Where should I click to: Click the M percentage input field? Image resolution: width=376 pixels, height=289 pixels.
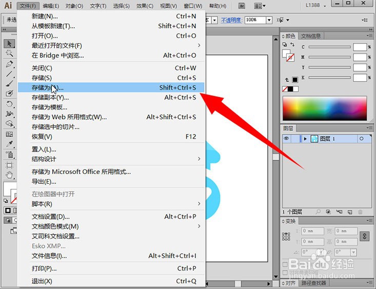coord(360,57)
